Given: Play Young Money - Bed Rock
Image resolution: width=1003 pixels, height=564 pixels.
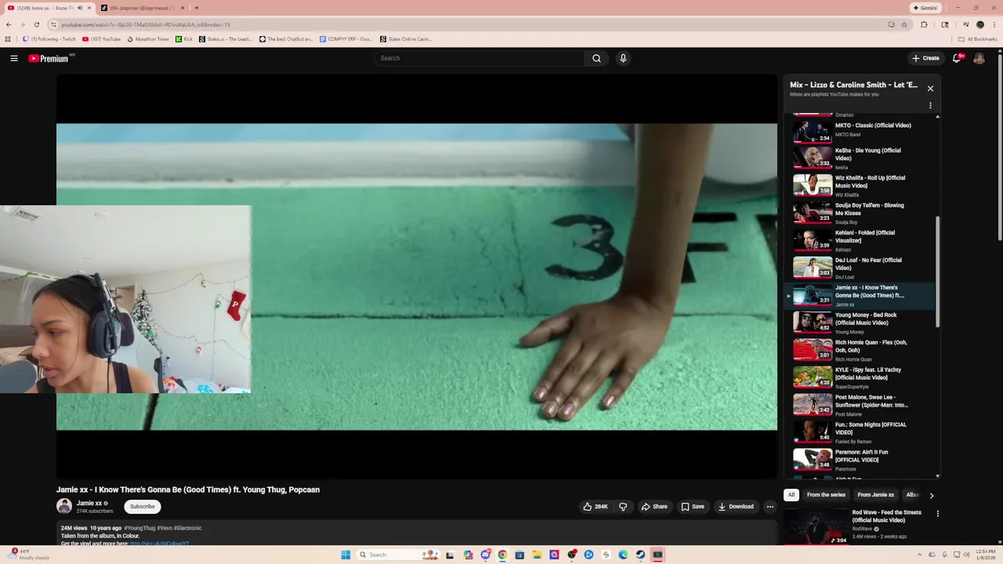Looking at the screenshot, I should coord(862,322).
